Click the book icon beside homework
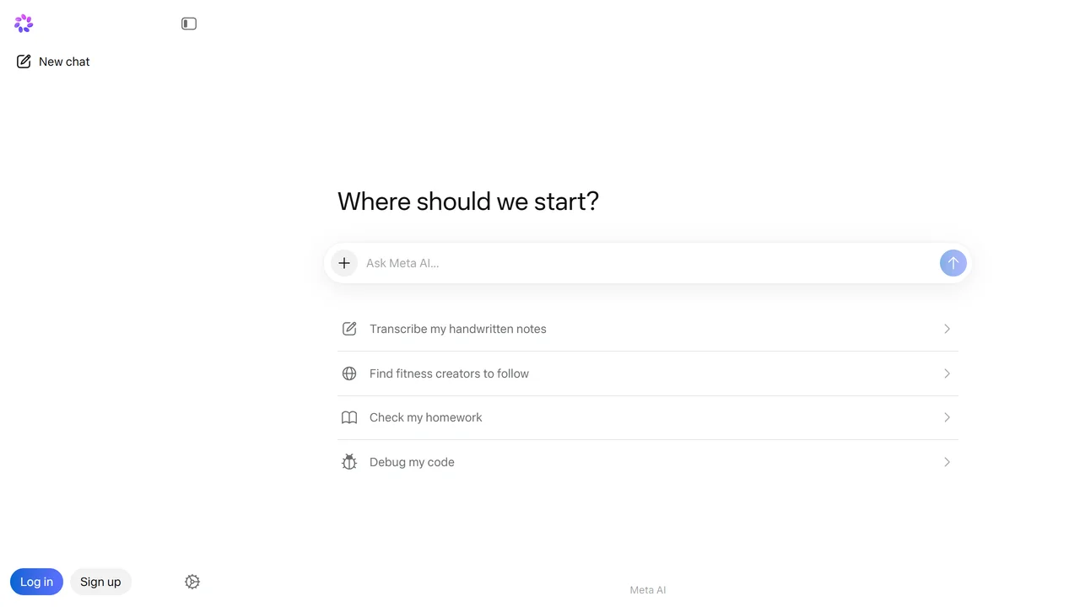The image size is (1080, 607). coord(349,417)
